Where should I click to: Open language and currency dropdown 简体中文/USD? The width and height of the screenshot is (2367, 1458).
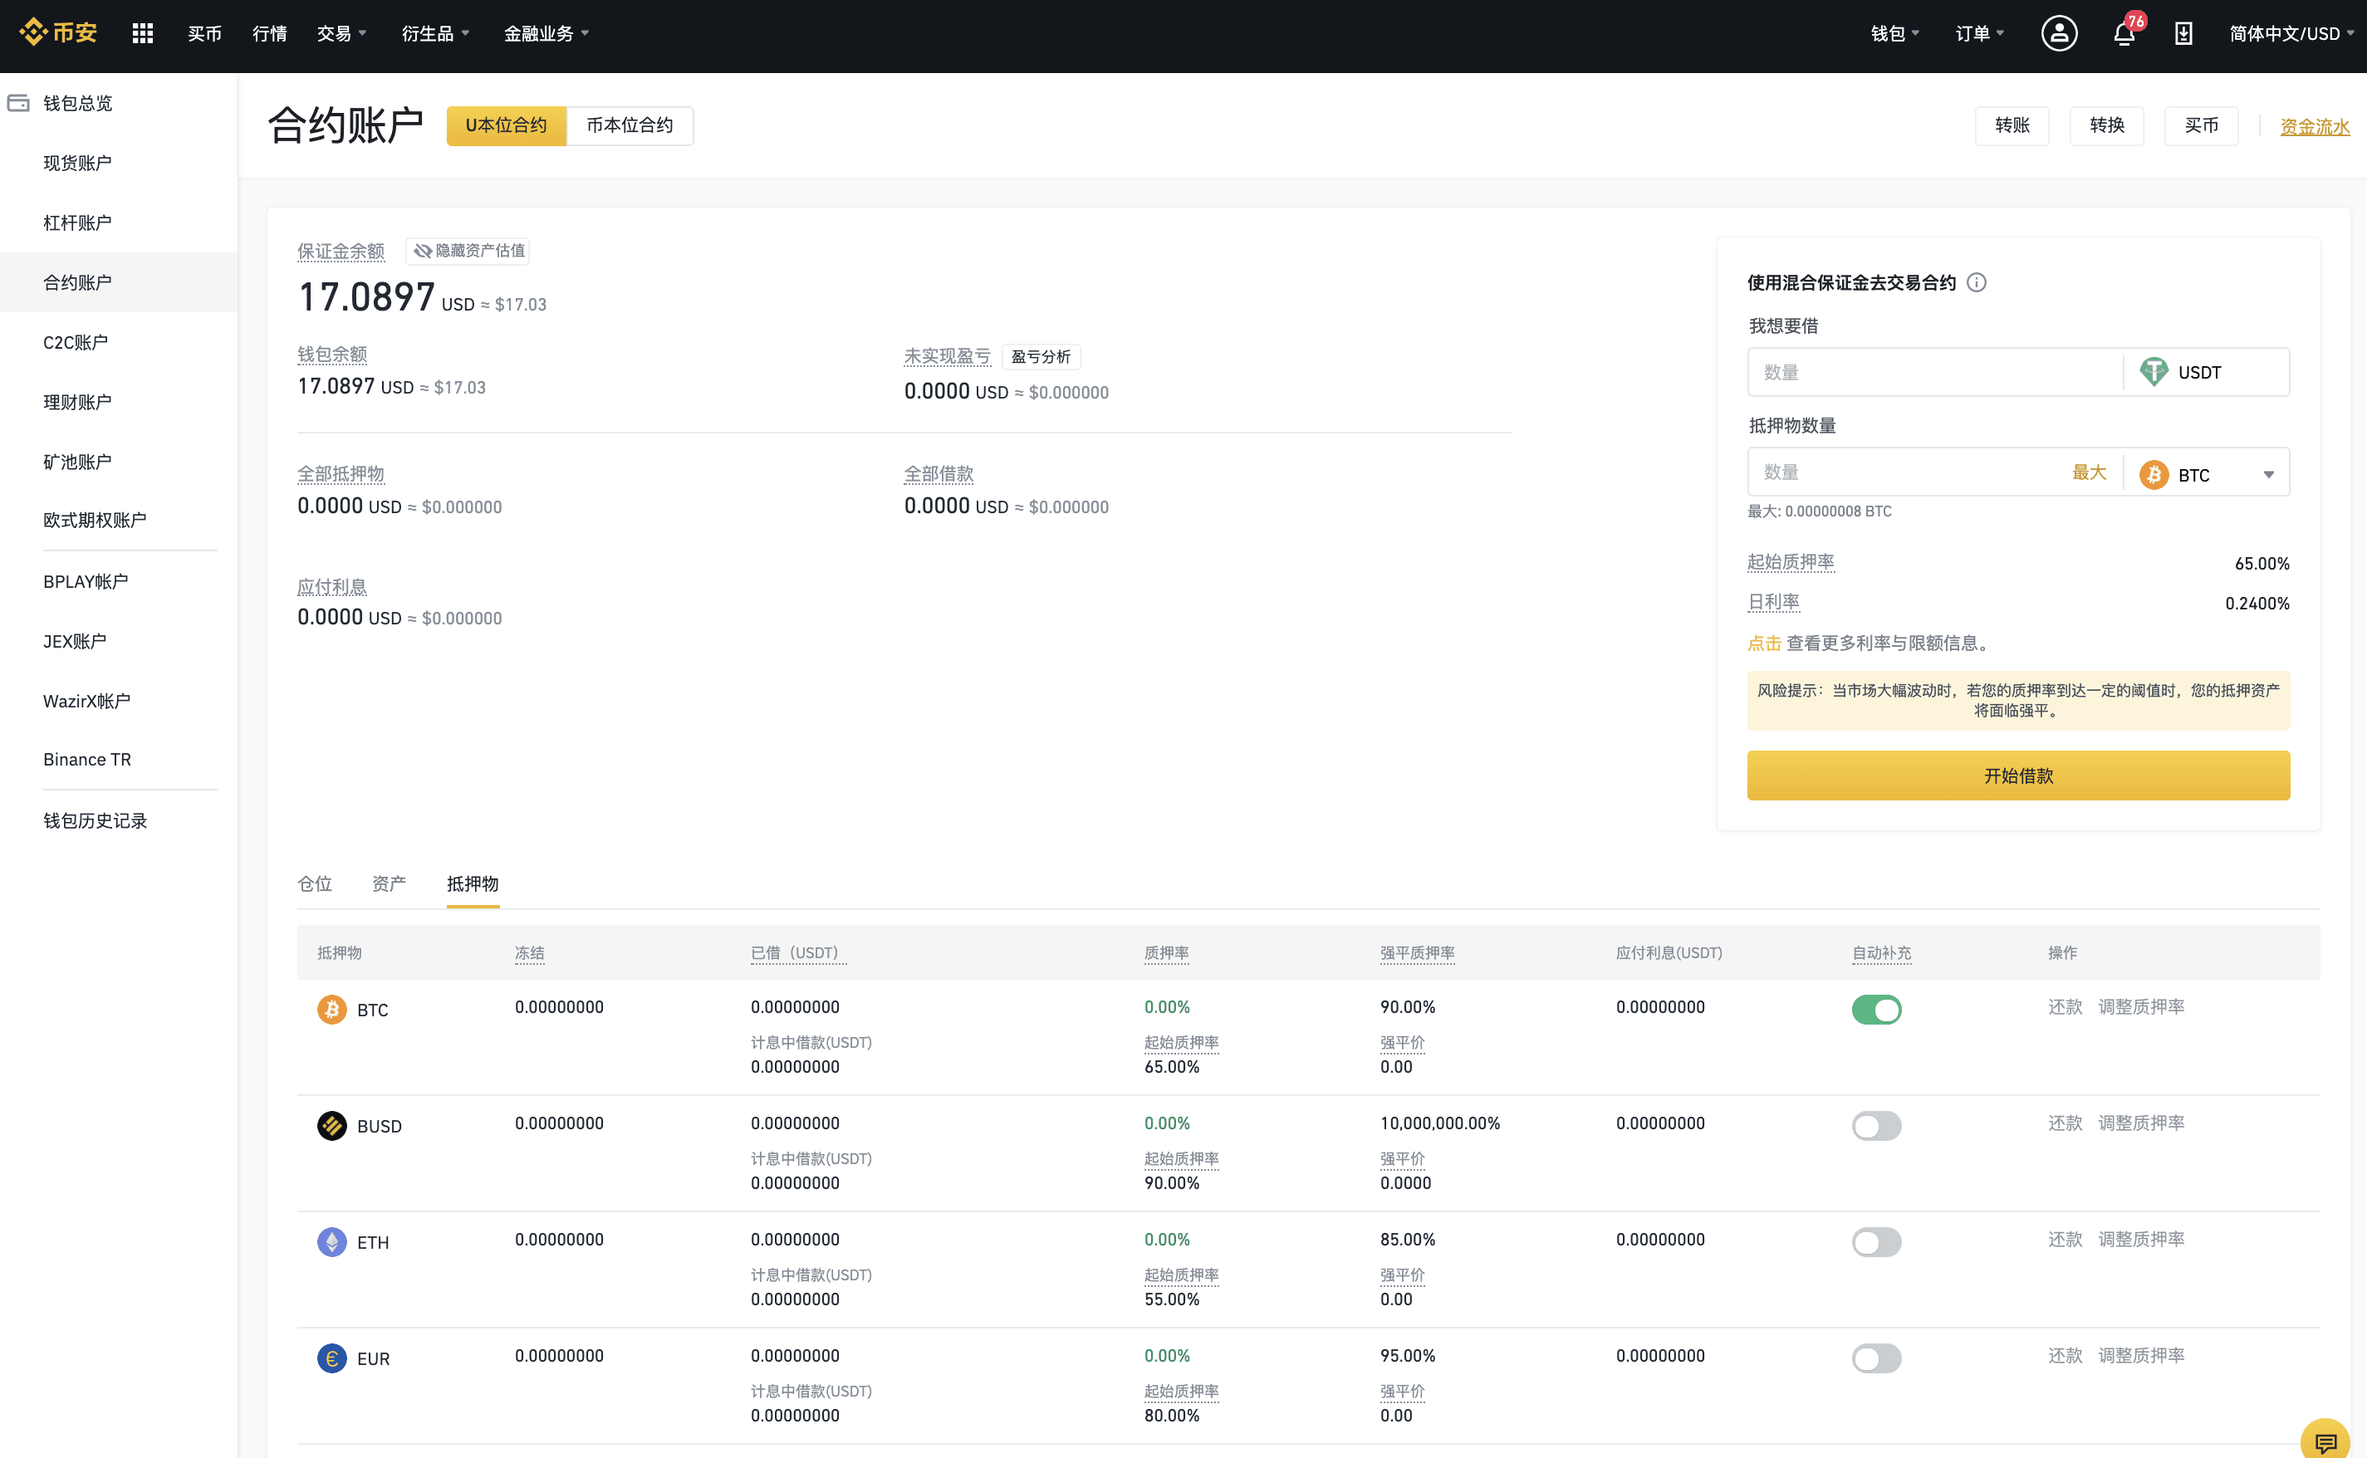pos(2291,34)
